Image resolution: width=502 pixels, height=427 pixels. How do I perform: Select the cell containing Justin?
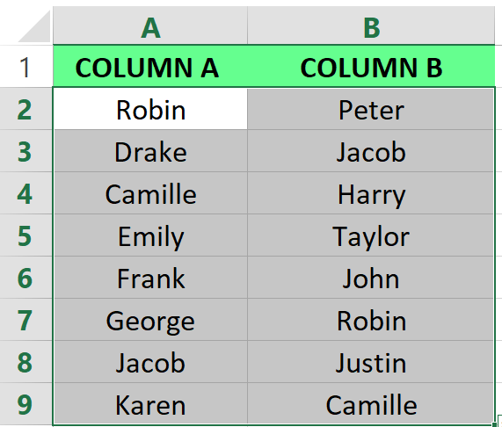pyautogui.click(x=370, y=362)
